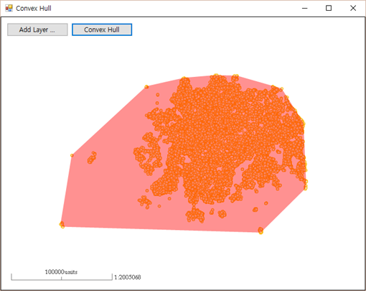Select the upper-left hull vertex point
This screenshot has height=291, width=366.
[x=146, y=87]
